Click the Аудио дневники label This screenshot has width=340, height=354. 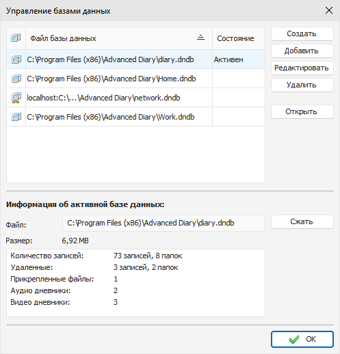tap(40, 290)
